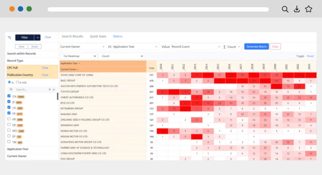The image size is (322, 175).
Task: Click the Reset link above the matrix
Action: (x=310, y=56)
